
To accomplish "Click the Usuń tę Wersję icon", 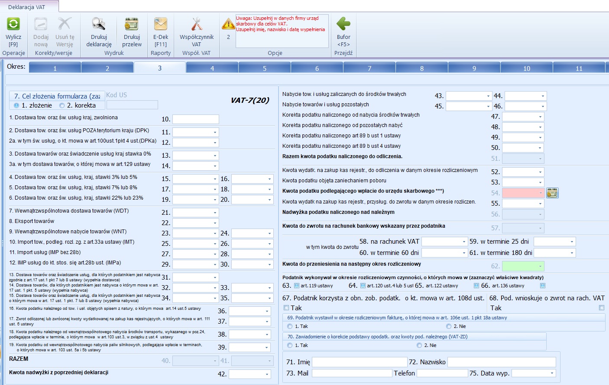I will [65, 24].
